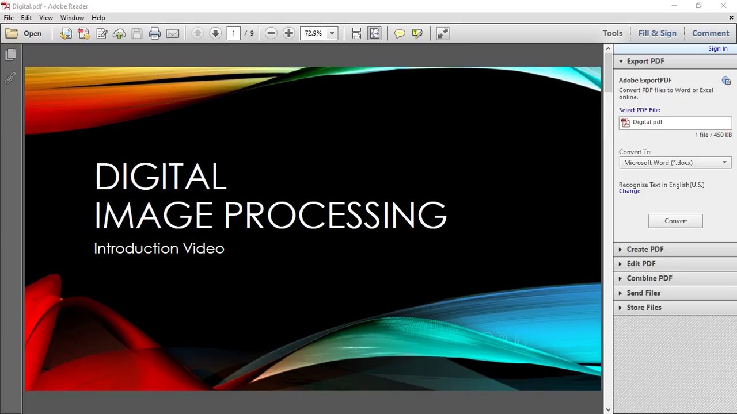Open the zoom percentage dropdown
737x414 pixels.
click(x=332, y=33)
